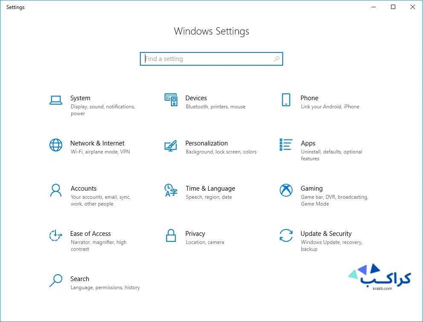Screen dimensions: 423x322
Task: Click the Personalization paintbrush icon
Action: click(171, 146)
